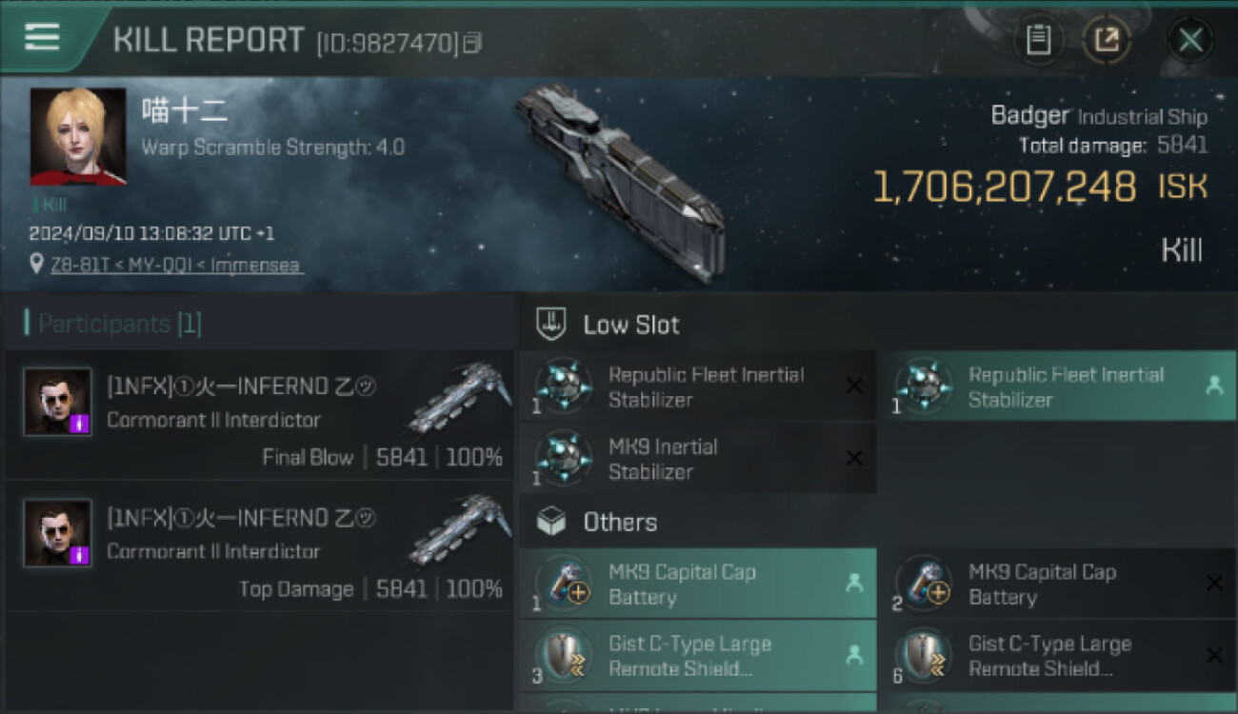Click Cormorant II ship icon in Top Damage
This screenshot has width=1238, height=714.
click(x=461, y=531)
